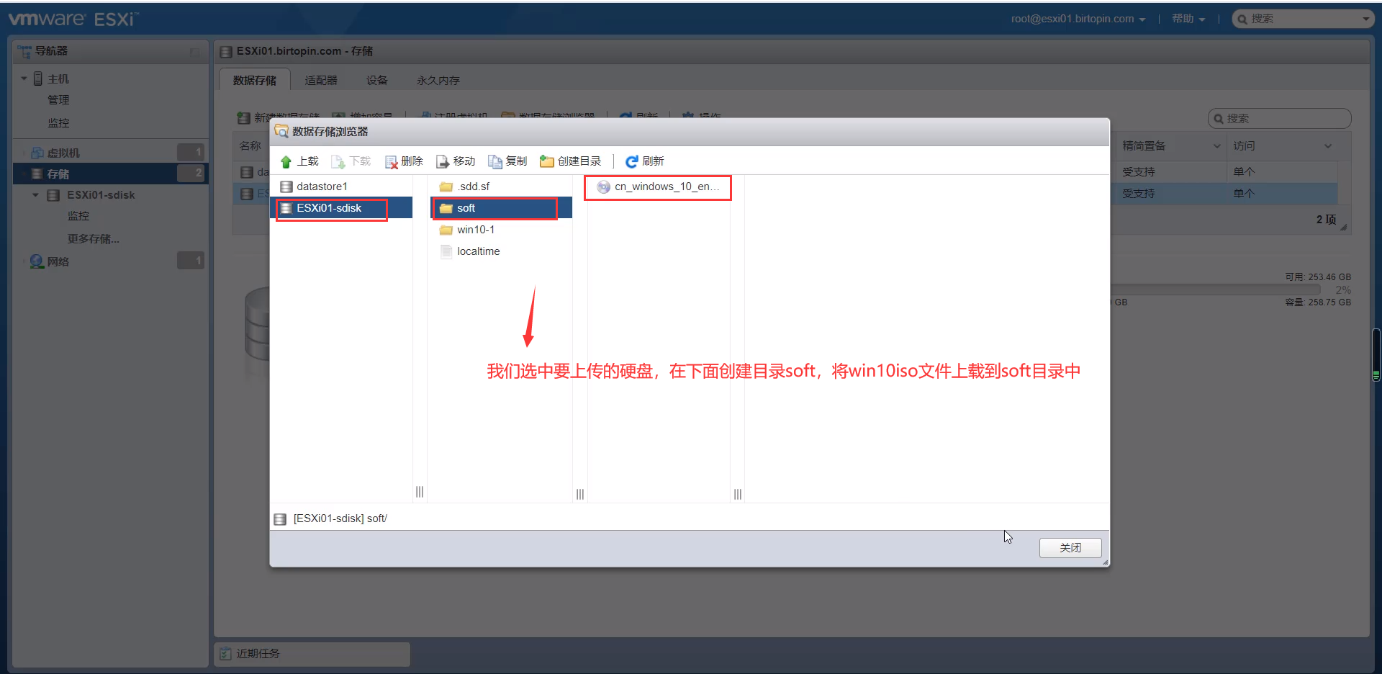Click the Refresh (刷新) icon in datastore browser
The width and height of the screenshot is (1382, 674).
[x=632, y=161]
